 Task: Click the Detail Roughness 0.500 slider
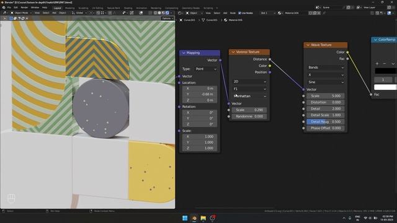(x=326, y=121)
